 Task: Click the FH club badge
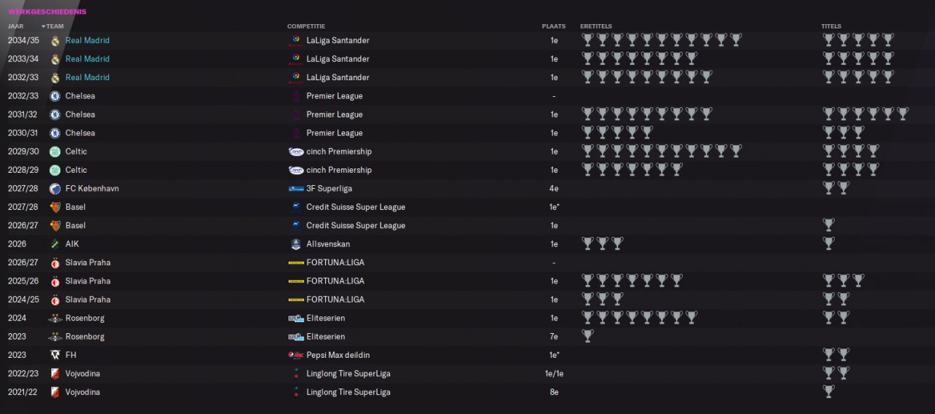coord(55,355)
